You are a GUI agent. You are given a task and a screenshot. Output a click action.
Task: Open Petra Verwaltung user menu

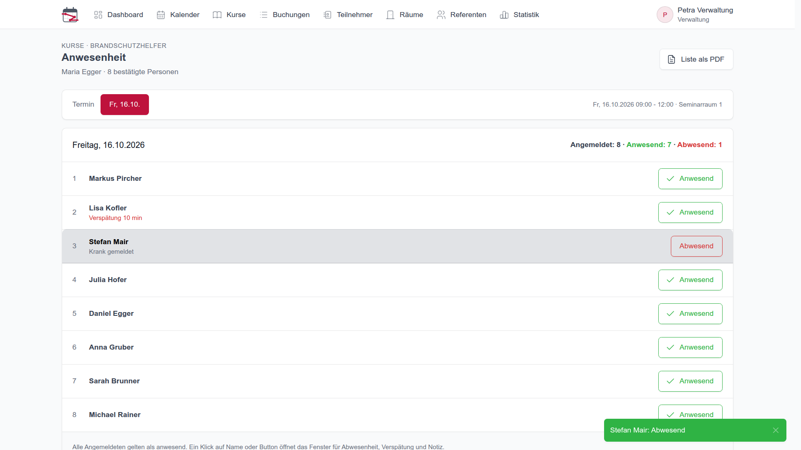(695, 15)
